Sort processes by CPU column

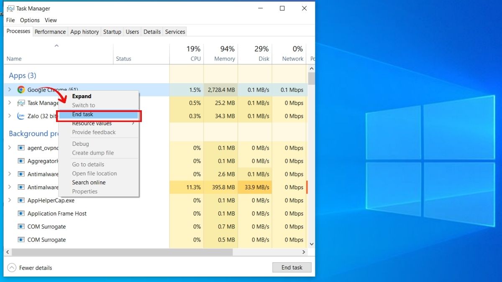[x=187, y=53]
